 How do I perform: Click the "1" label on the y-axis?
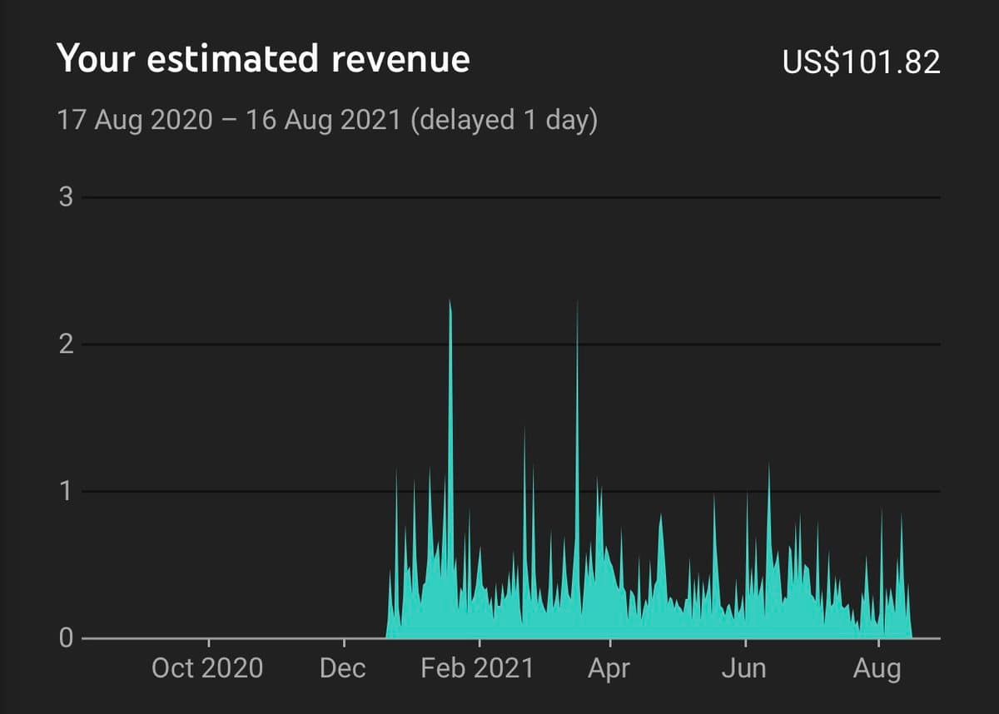click(x=66, y=492)
